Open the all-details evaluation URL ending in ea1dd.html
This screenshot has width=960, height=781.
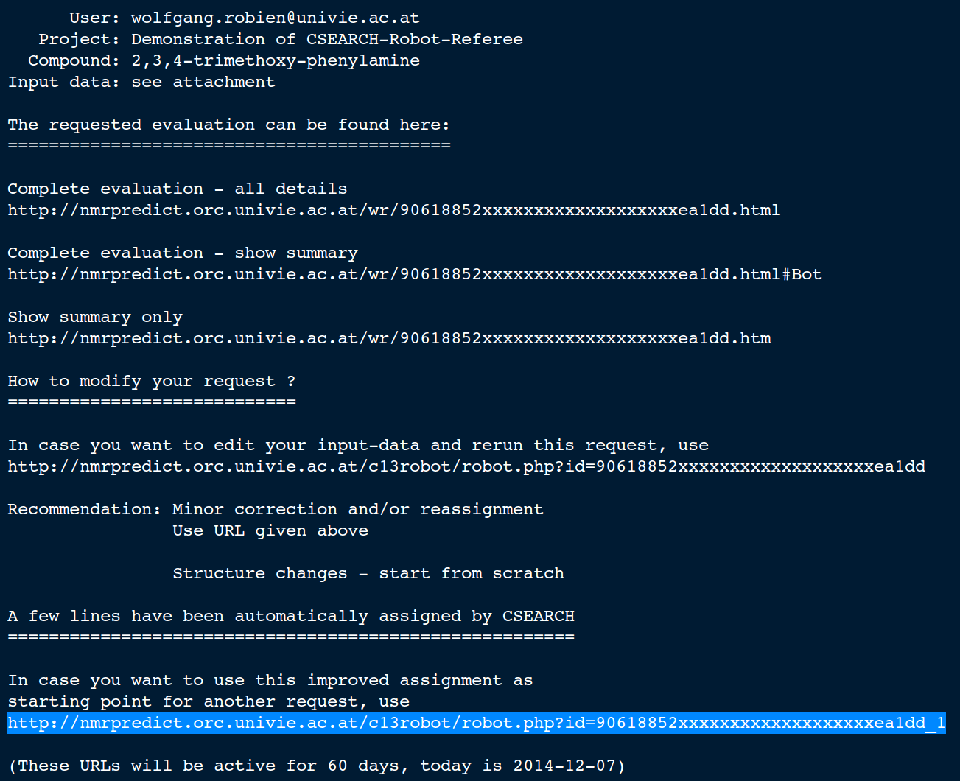393,210
